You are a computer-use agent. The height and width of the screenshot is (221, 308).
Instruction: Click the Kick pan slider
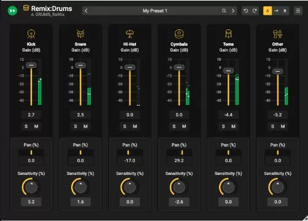[x=31, y=152]
